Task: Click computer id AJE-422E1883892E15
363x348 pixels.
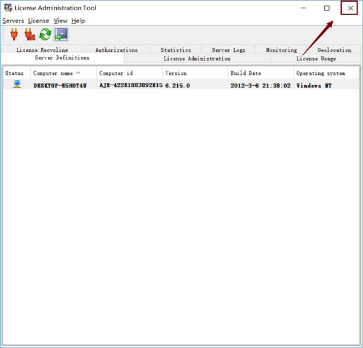Action: point(131,85)
